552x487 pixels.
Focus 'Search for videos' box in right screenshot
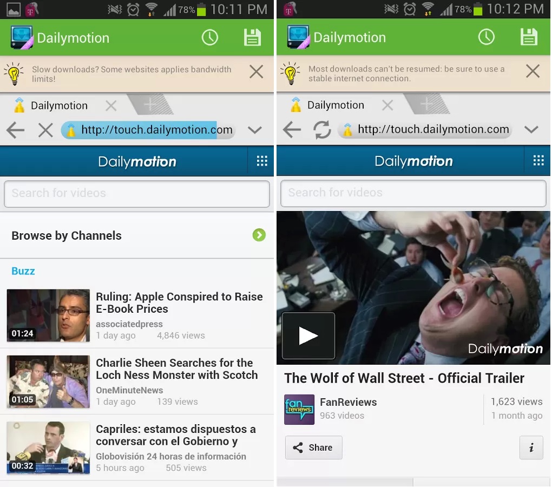413,193
